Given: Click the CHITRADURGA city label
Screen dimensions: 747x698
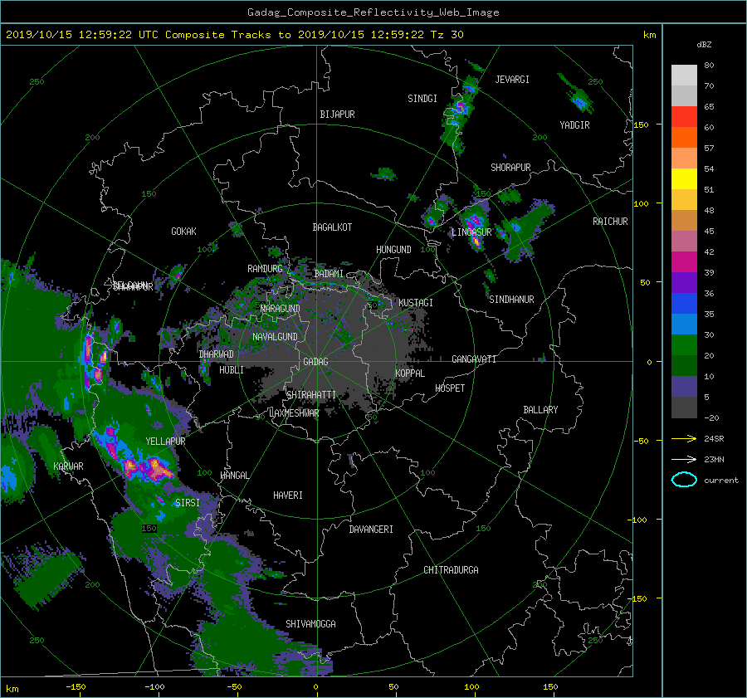Looking at the screenshot, I should (451, 570).
